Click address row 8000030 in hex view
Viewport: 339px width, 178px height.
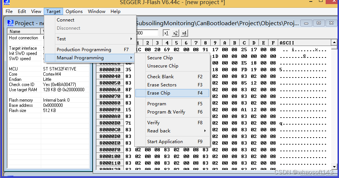click(x=110, y=70)
